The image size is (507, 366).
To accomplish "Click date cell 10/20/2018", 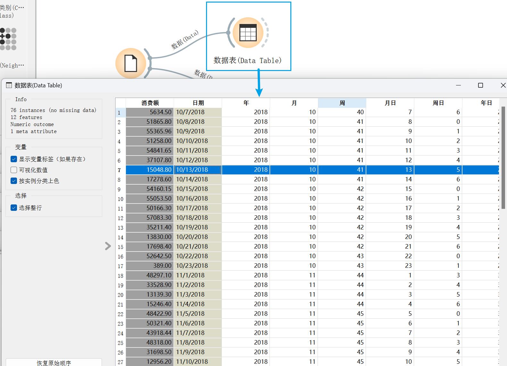I will tap(198, 237).
